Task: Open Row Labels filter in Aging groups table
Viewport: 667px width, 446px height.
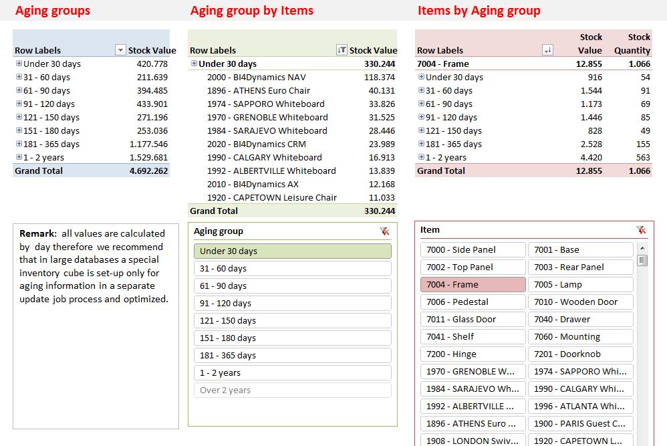Action: point(120,50)
